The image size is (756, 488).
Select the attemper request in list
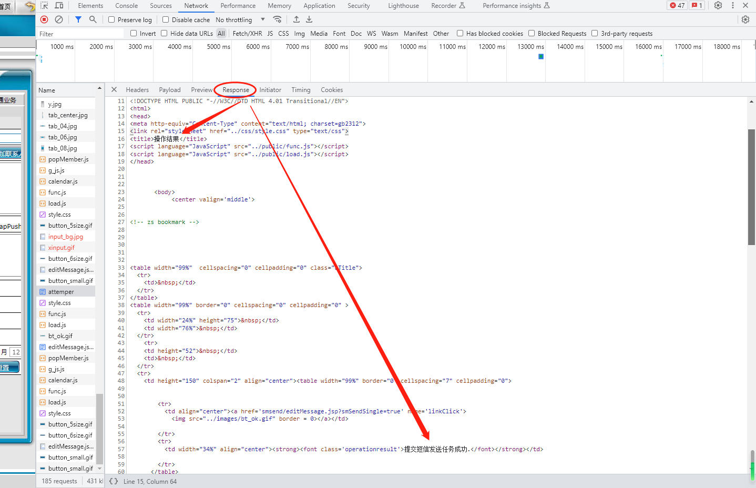[61, 292]
